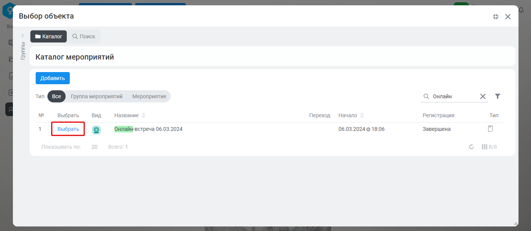Viewport: 531px width, 231px height.
Task: Clear the Онлайн search text
Action: 483,96
